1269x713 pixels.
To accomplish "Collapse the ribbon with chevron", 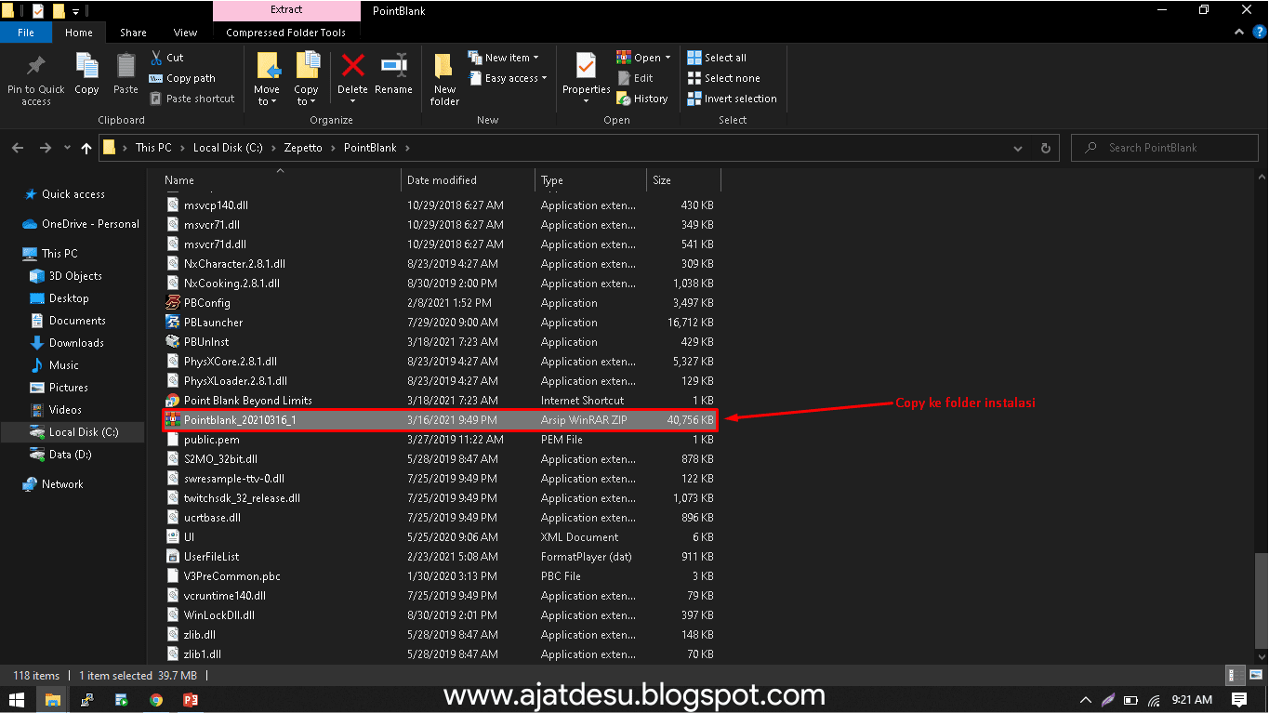I will pos(1240,33).
